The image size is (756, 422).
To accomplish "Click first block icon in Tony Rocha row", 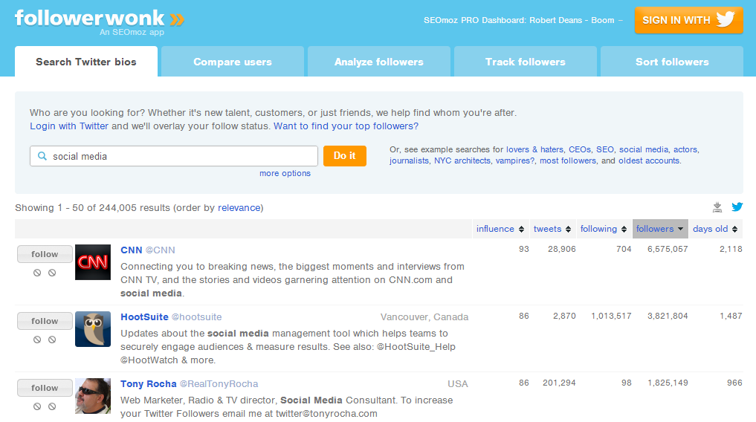I will pyautogui.click(x=37, y=406).
